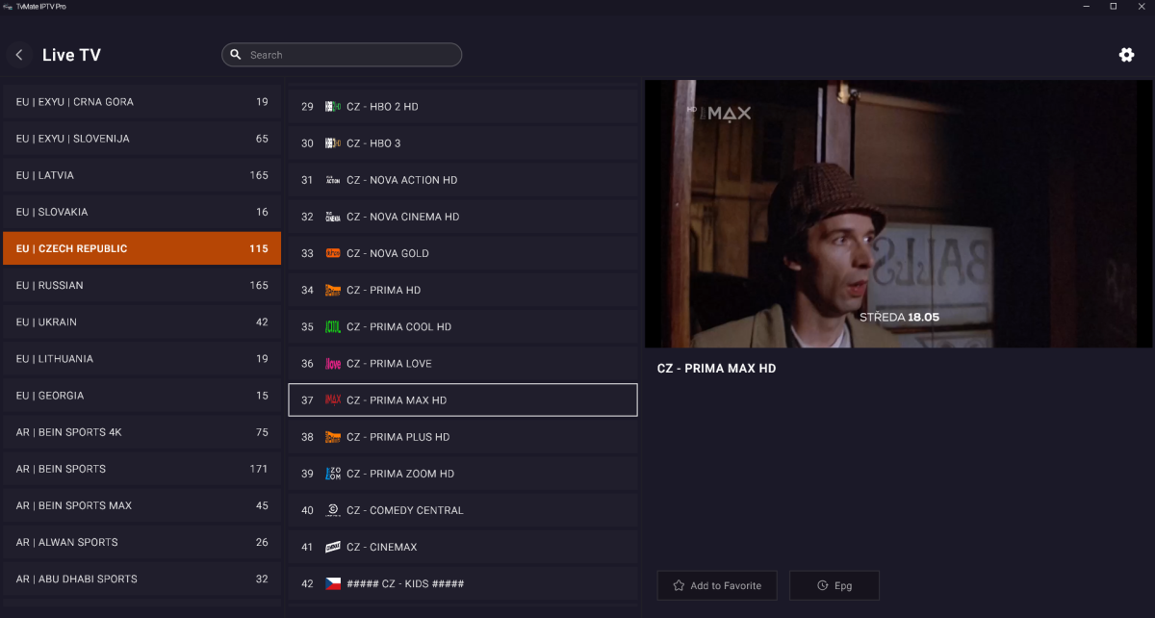Select channel CZ - CINEMAX
The width and height of the screenshot is (1155, 618).
coord(462,547)
